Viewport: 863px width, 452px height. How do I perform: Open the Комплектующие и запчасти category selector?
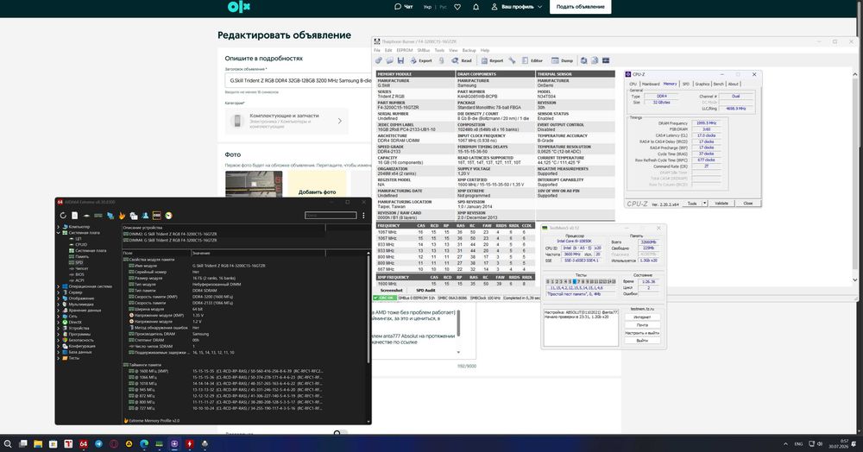[287, 121]
